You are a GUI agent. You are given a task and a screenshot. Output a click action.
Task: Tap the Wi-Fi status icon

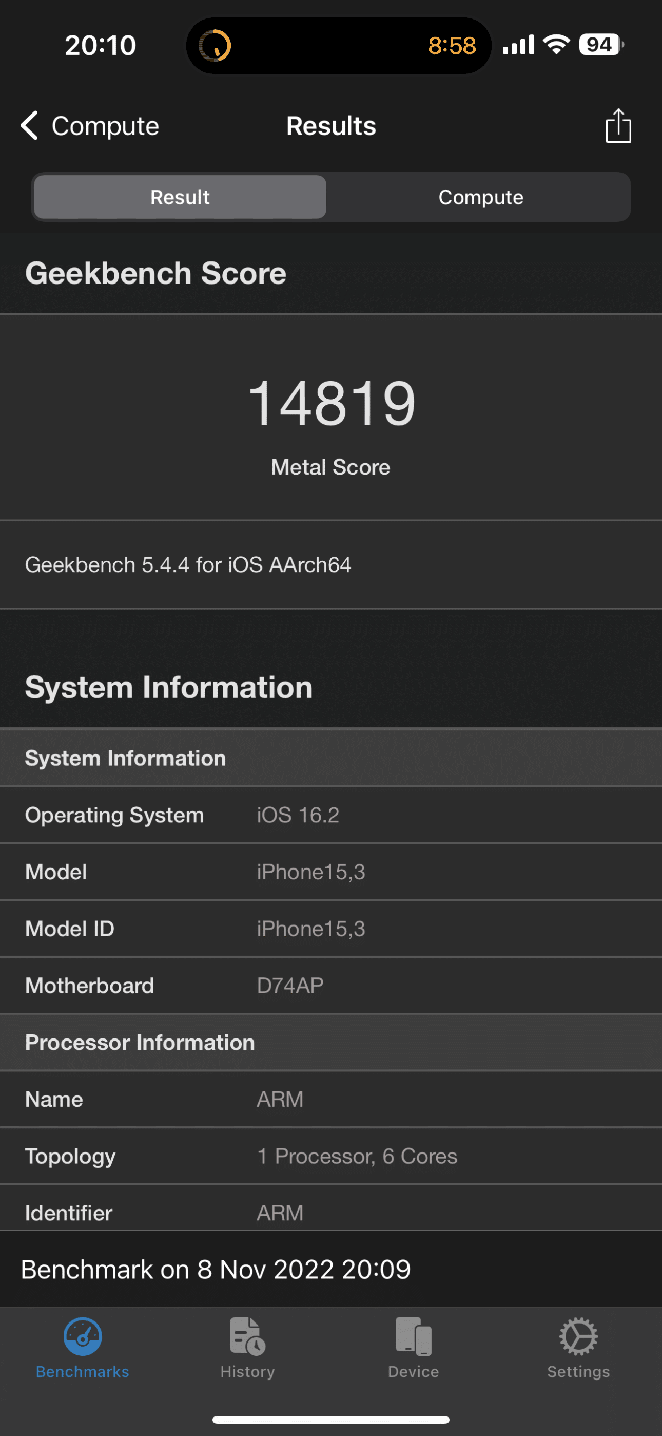[x=556, y=45]
